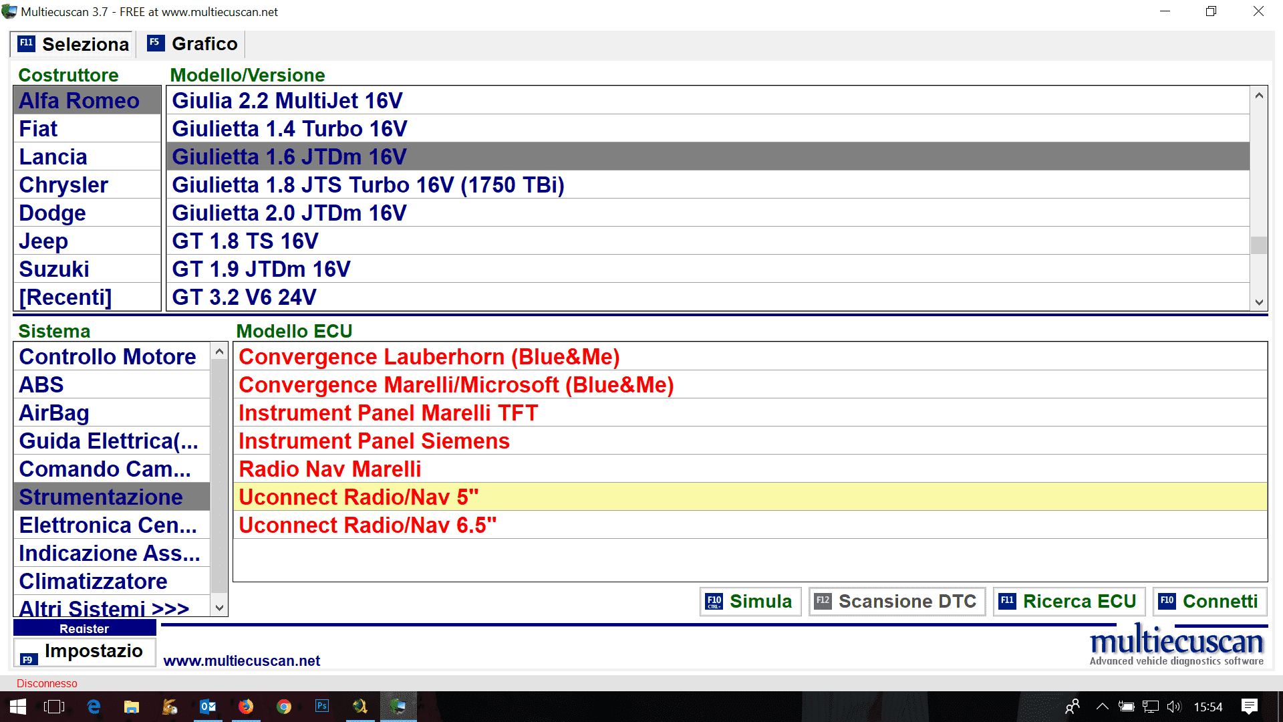The image size is (1283, 722).
Task: Open Outlook from the taskbar
Action: coord(208,707)
